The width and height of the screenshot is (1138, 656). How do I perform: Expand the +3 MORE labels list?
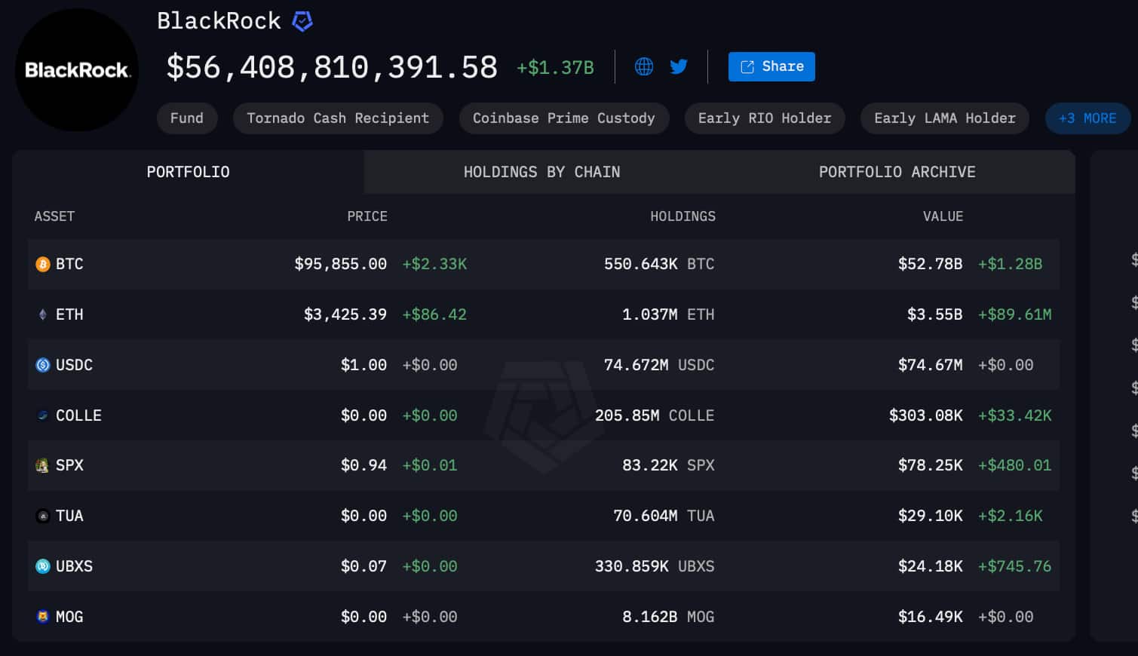[x=1087, y=118]
